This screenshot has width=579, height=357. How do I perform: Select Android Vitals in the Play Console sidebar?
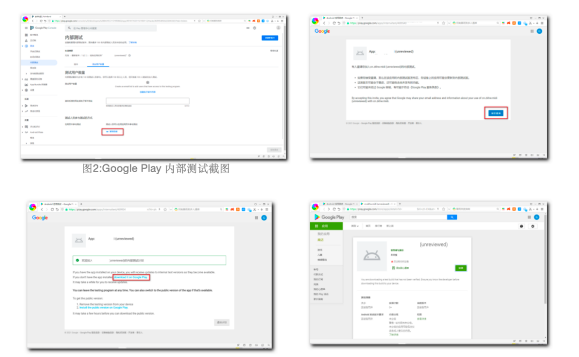[36, 132]
